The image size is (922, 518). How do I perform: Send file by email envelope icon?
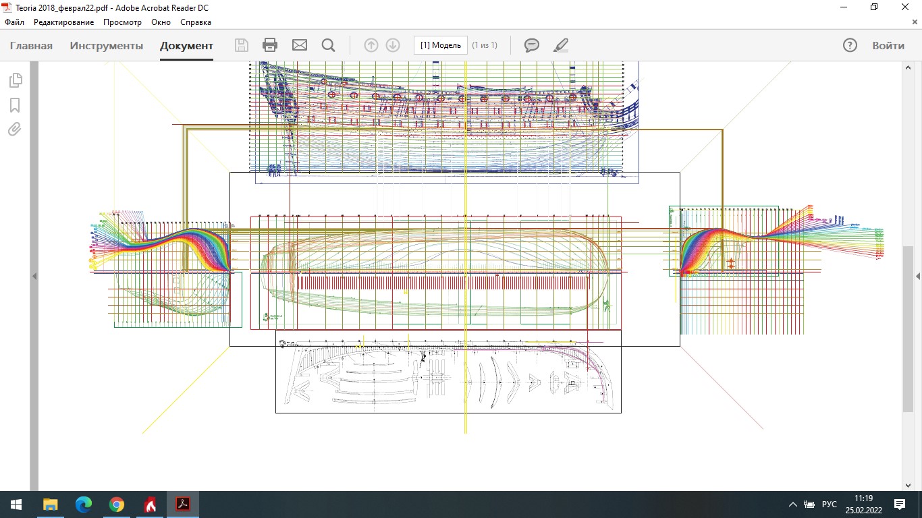click(300, 45)
